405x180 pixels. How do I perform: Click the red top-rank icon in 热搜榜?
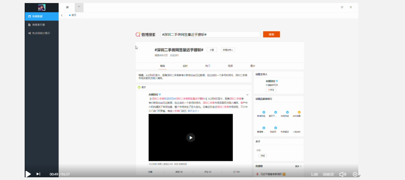(257, 174)
